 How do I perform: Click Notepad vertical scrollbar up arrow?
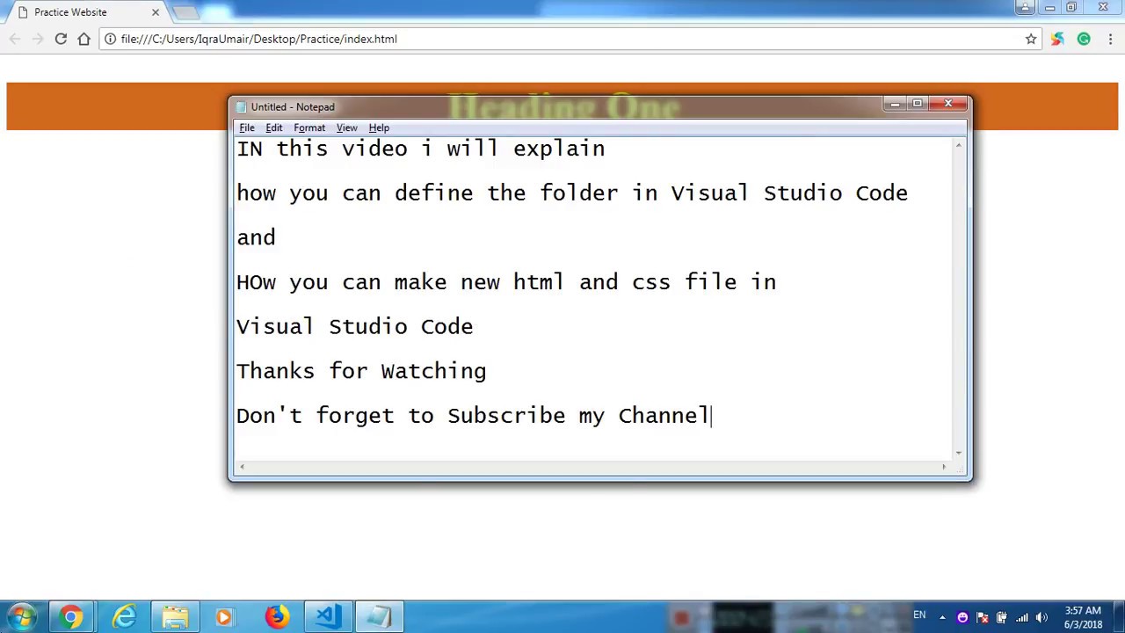[x=959, y=145]
